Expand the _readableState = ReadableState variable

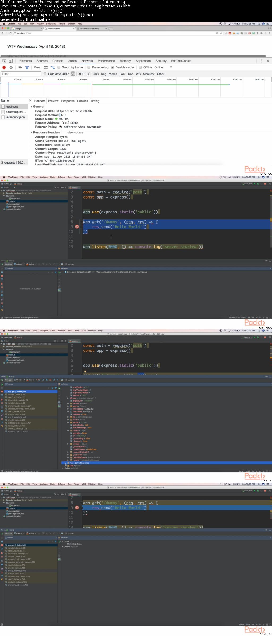(x=68, y=457)
